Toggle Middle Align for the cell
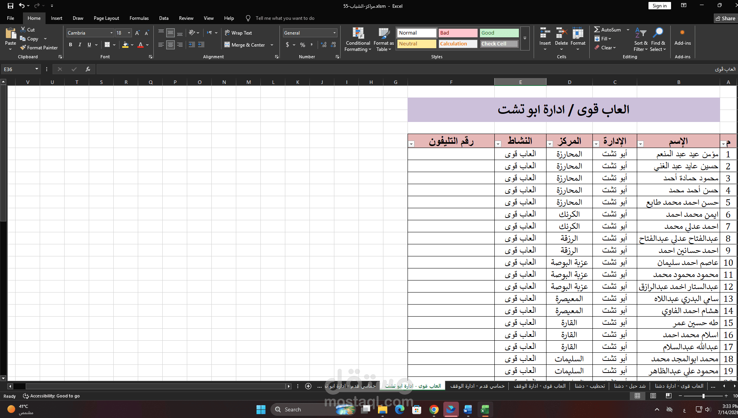The image size is (738, 418). coord(170,33)
